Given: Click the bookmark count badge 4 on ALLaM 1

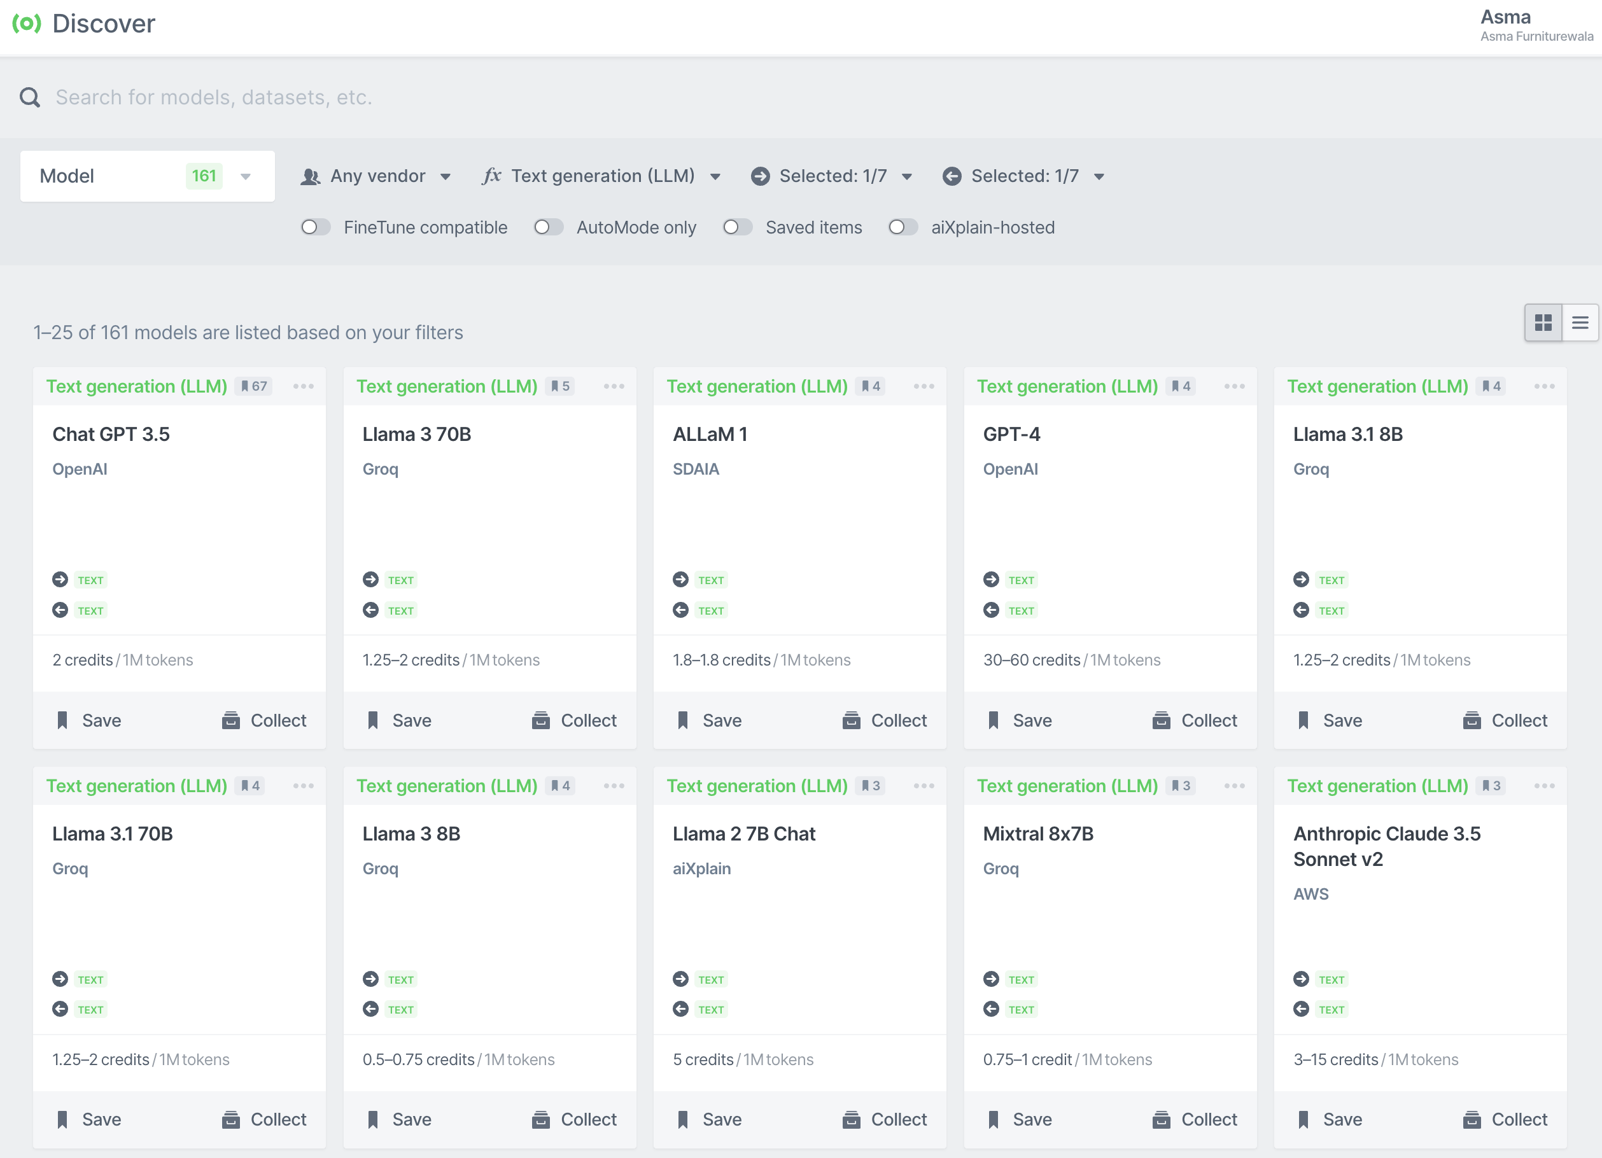Looking at the screenshot, I should tap(870, 386).
